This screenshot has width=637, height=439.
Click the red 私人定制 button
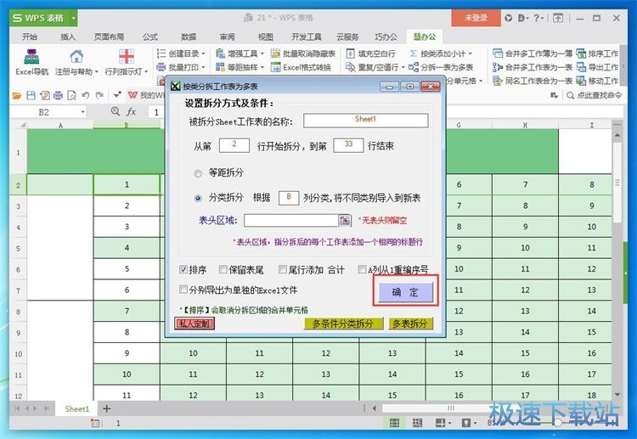click(x=194, y=324)
